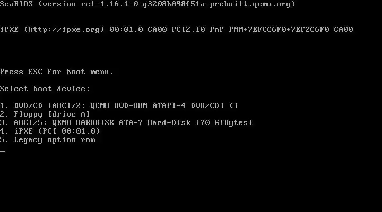Click the 'Press ESC for boot menu.' message

tap(57, 72)
